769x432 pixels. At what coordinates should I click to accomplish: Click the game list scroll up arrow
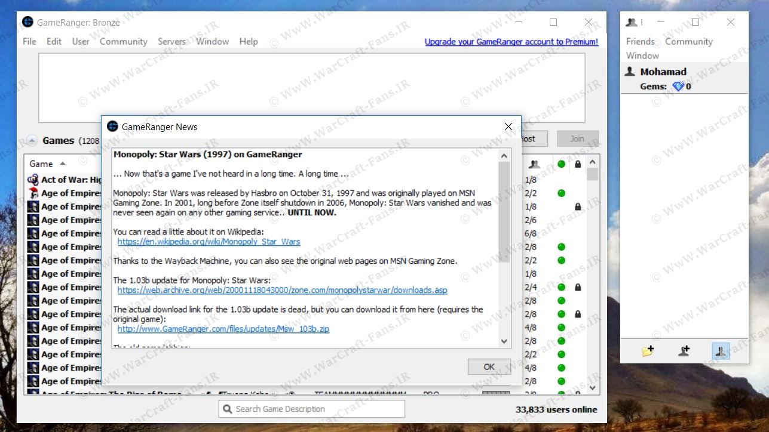(x=593, y=161)
